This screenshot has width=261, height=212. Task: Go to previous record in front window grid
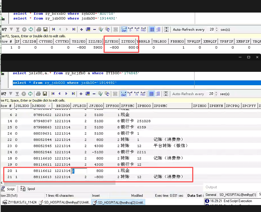pyautogui.click(x=59, y=94)
